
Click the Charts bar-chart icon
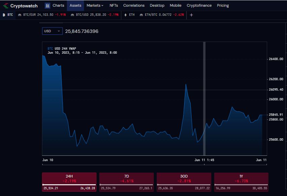(48, 5)
